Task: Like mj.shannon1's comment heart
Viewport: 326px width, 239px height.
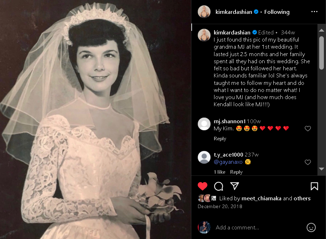Action: pos(308,129)
